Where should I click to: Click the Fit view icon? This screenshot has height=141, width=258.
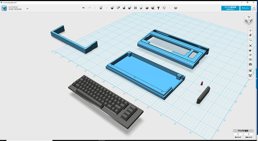(250, 46)
